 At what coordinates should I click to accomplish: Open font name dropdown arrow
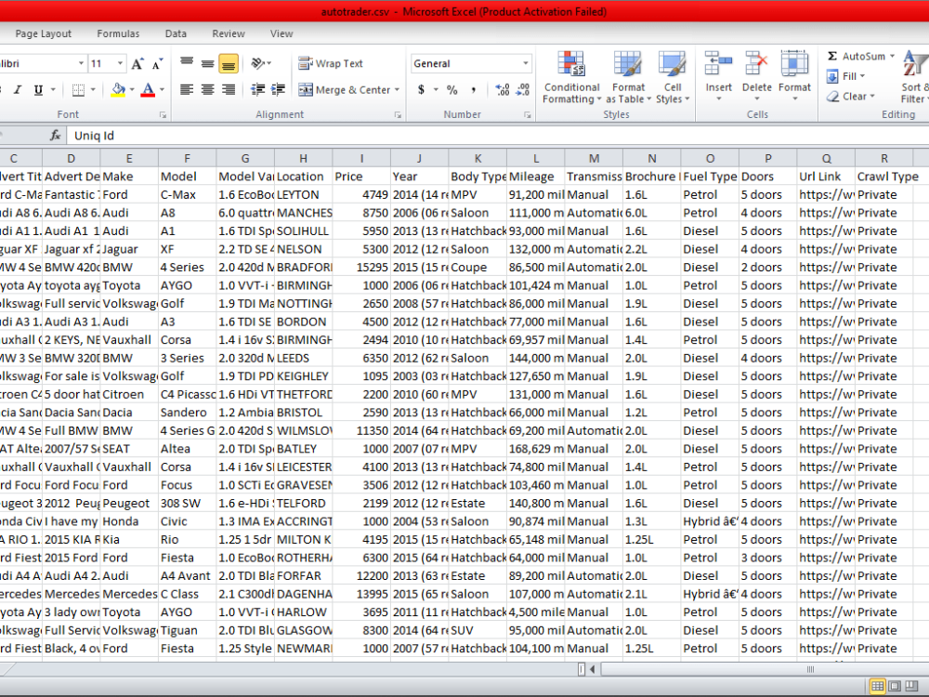point(81,63)
